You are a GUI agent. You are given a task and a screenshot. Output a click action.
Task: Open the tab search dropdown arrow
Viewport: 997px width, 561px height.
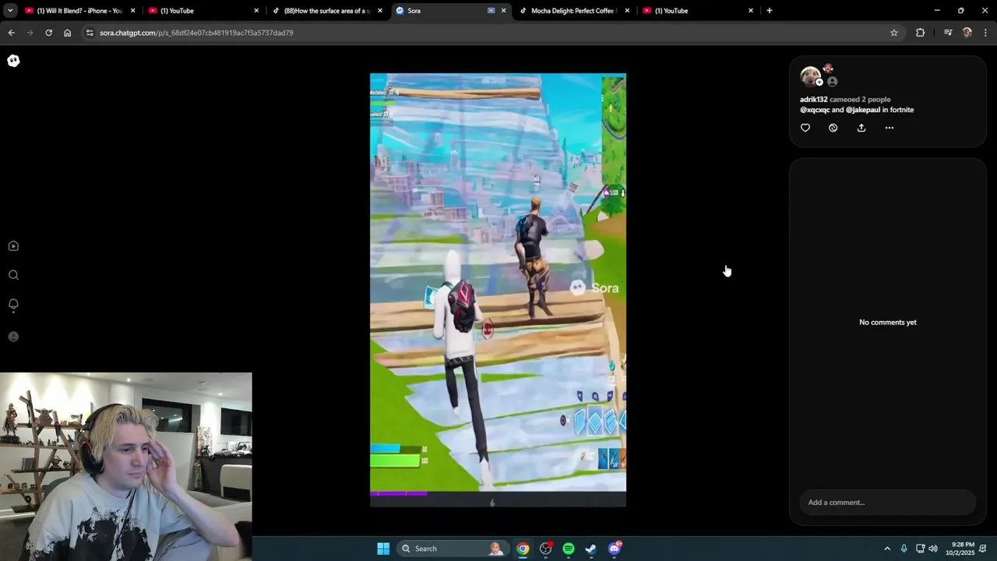pyautogui.click(x=10, y=11)
